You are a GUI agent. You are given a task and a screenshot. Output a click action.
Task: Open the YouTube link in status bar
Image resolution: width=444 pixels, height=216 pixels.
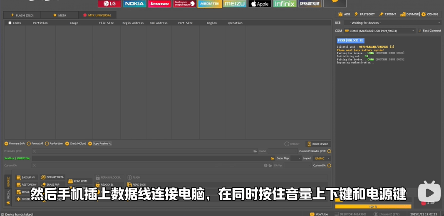click(x=319, y=214)
